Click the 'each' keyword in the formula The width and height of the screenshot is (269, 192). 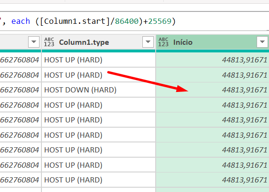[20, 21]
